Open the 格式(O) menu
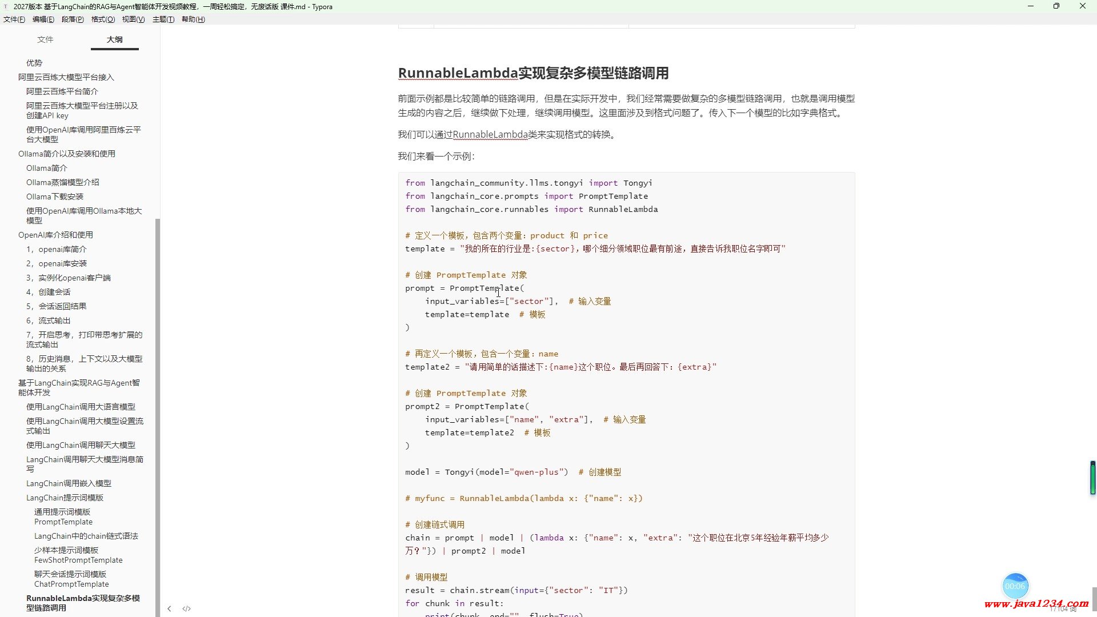The width and height of the screenshot is (1097, 617). (103, 19)
